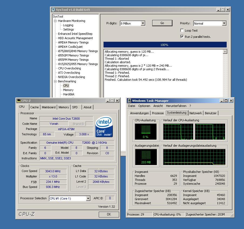The height and width of the screenshot is (229, 244).
Task: Switch to the Benutzer tab
Action: click(x=211, y=113)
